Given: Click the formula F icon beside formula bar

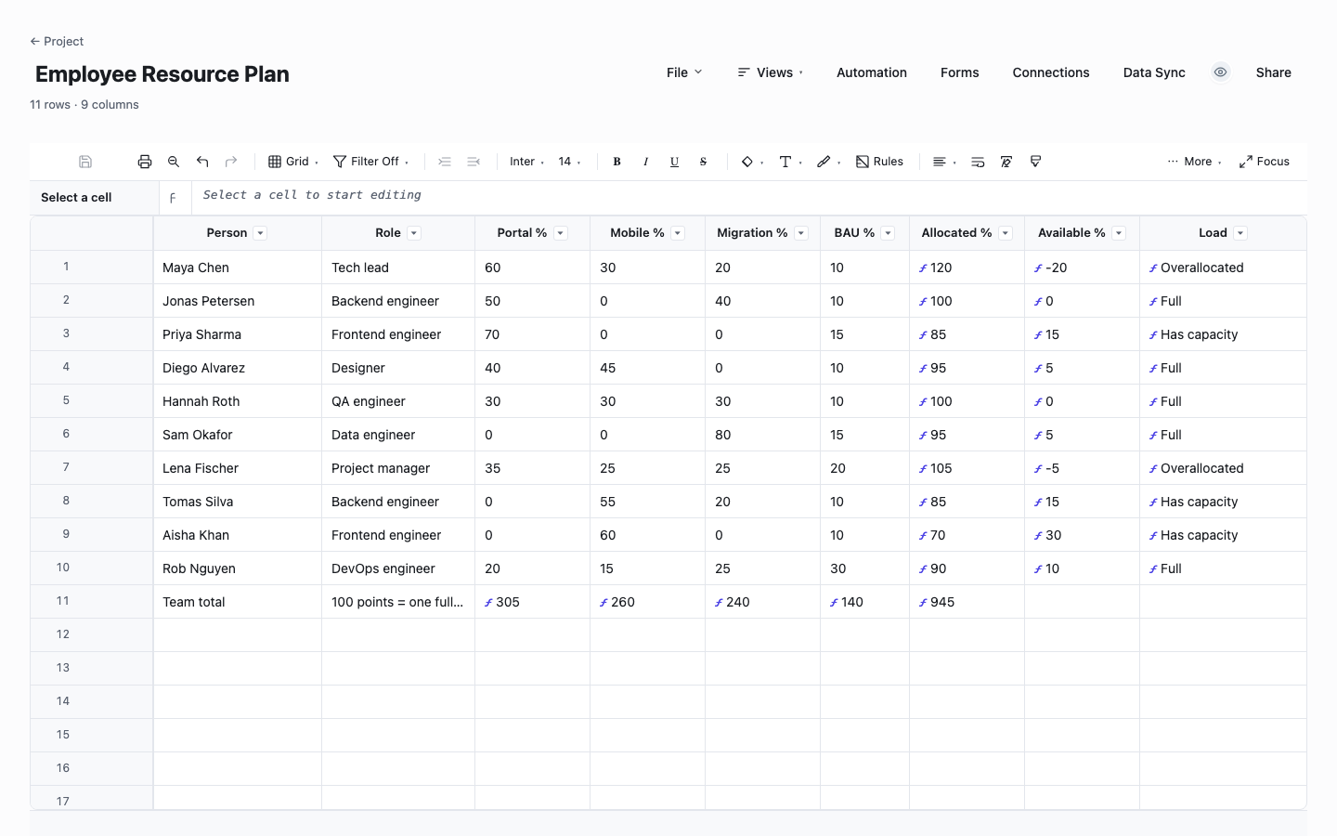Looking at the screenshot, I should tap(173, 198).
